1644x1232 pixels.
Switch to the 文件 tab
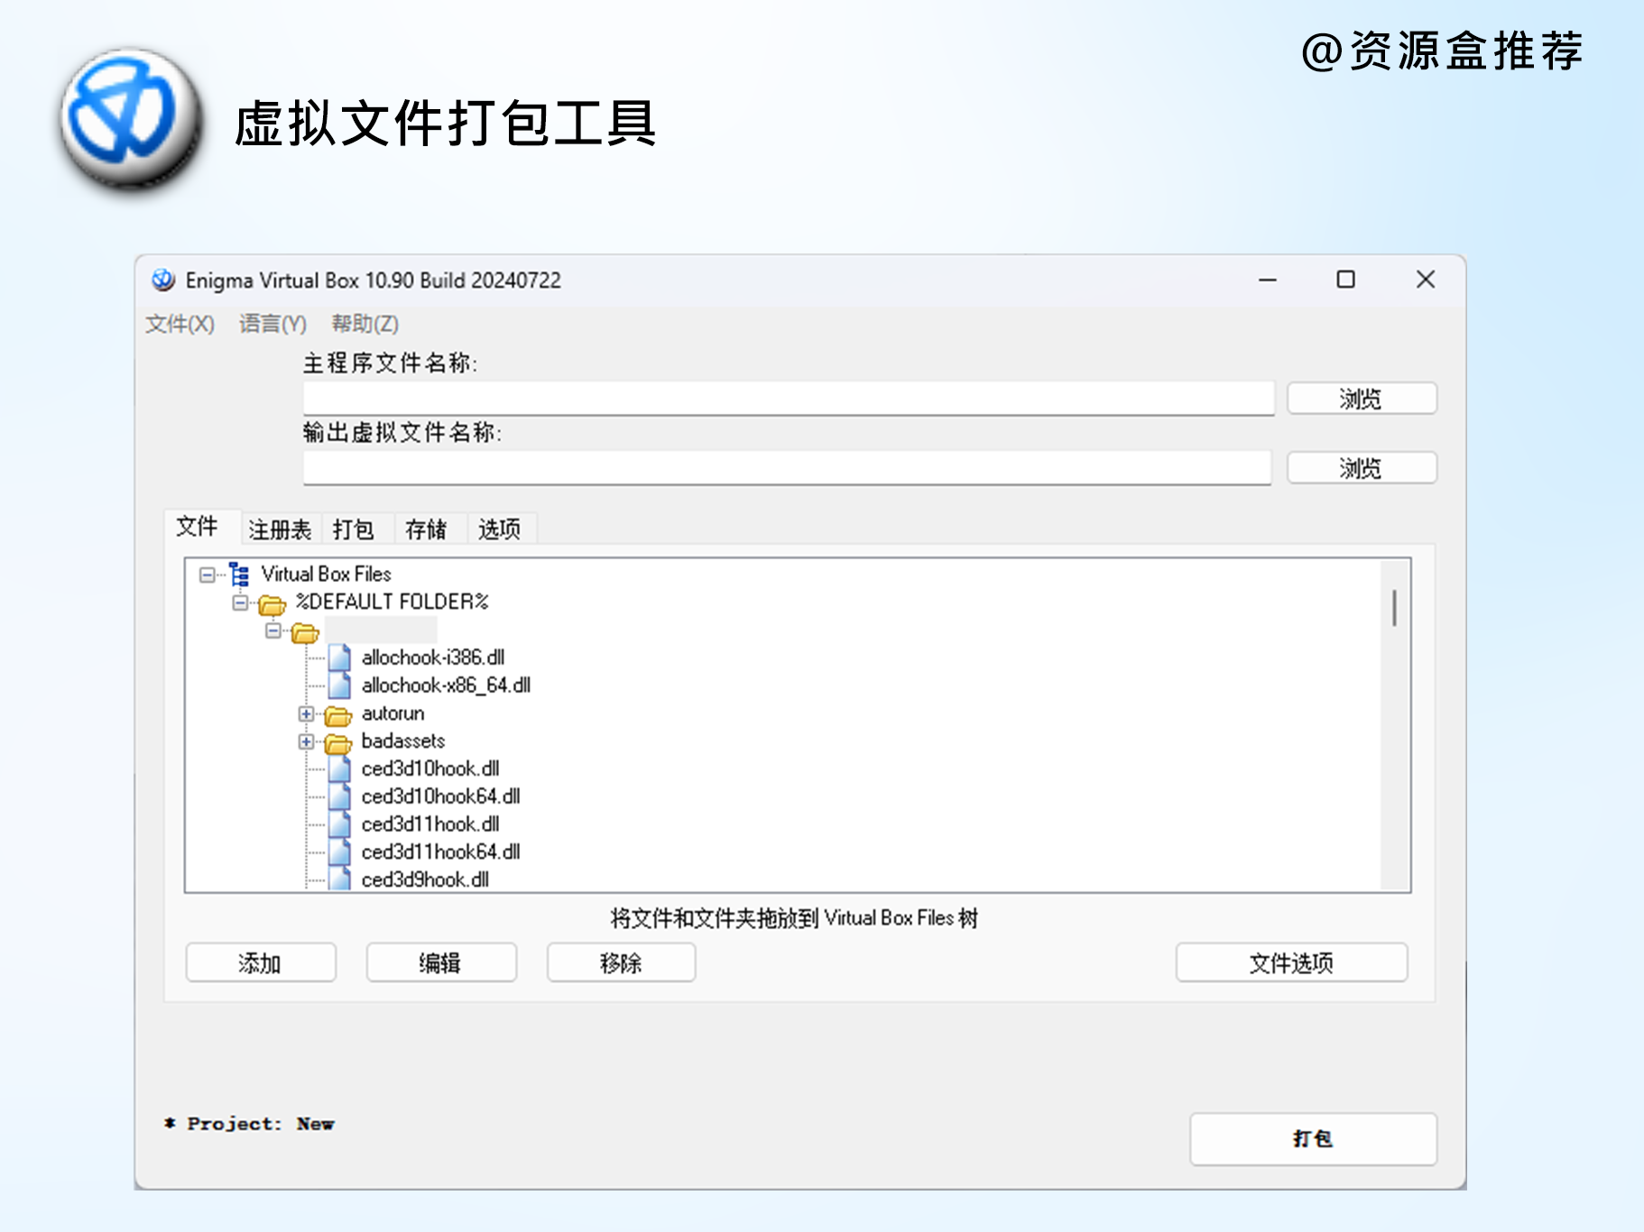tap(198, 527)
